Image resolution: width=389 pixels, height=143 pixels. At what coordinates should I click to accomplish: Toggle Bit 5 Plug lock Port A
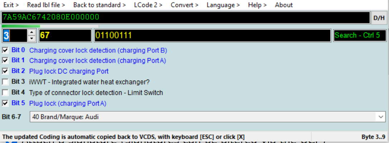point(5,103)
